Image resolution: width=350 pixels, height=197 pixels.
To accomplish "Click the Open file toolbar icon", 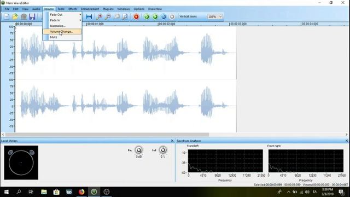I will [x=15, y=16].
